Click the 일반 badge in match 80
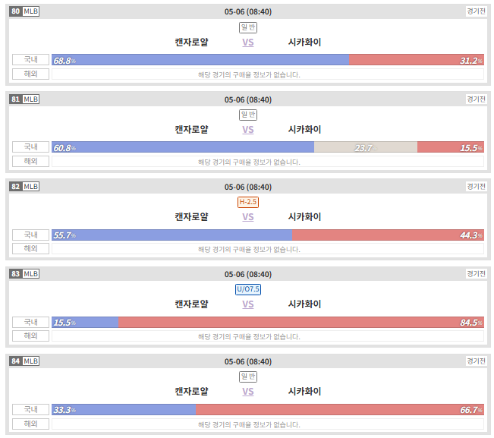The image size is (494, 438). 248,27
